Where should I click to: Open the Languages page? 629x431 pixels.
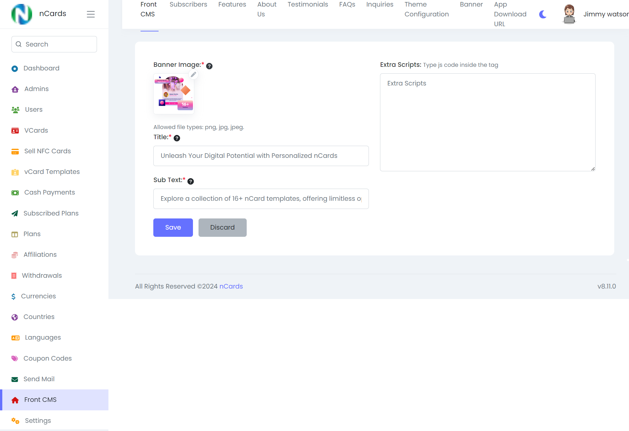[x=42, y=337]
